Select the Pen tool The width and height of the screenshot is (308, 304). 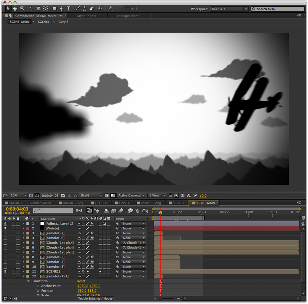pos(62,8)
